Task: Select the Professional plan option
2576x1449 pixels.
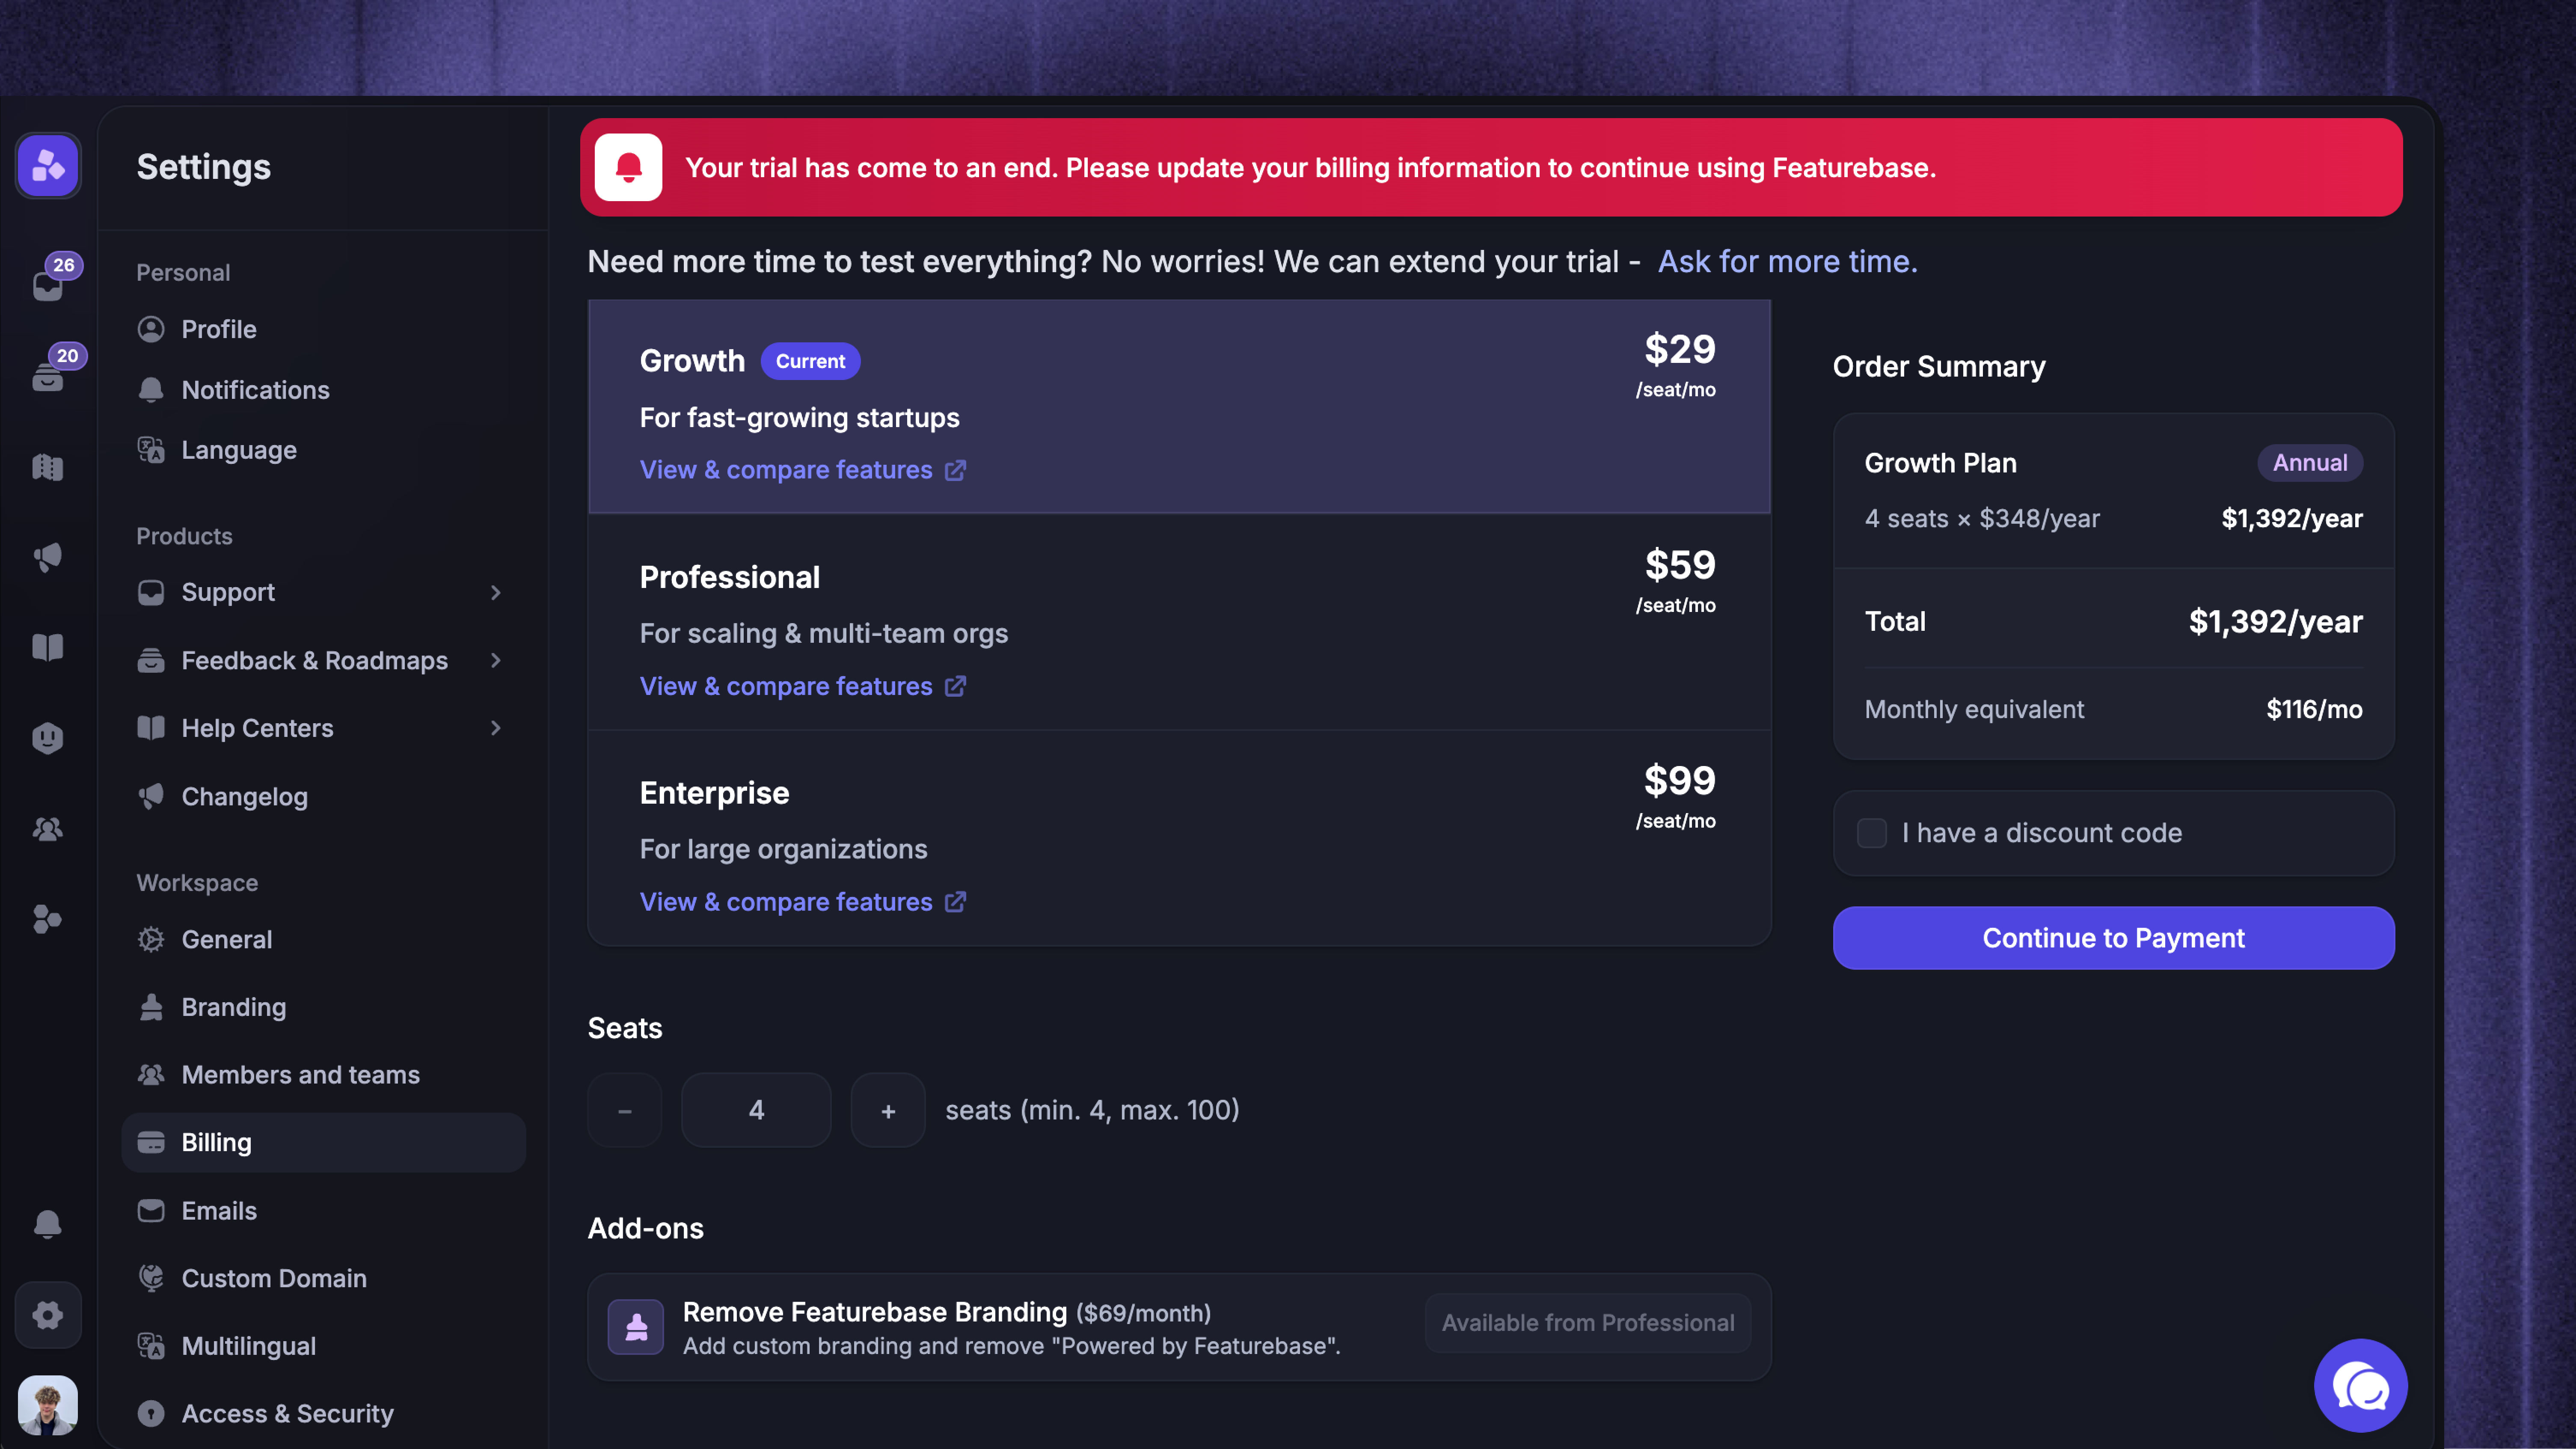Action: point(1179,622)
